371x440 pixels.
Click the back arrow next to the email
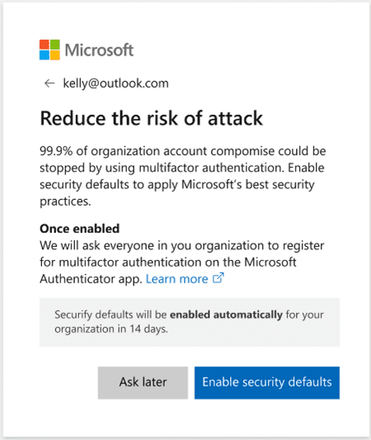[49, 83]
